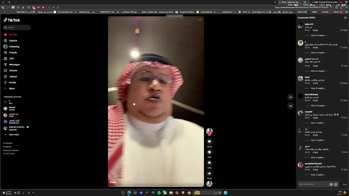
Task: Open the fivelv8 username on the video
Action: pyautogui.click(x=113, y=182)
